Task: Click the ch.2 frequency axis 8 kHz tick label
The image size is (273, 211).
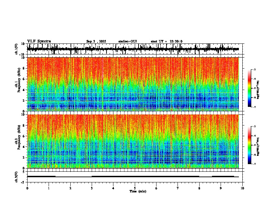Action: pos(24,125)
